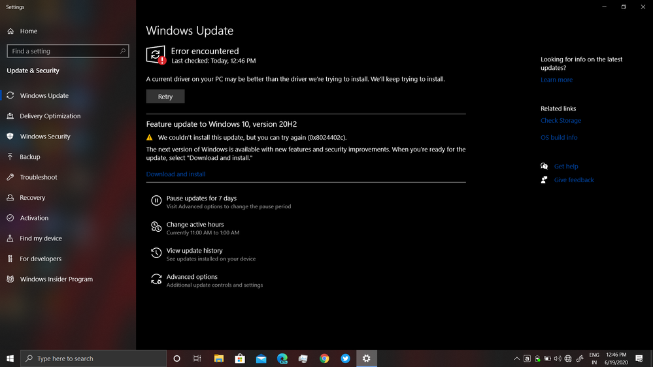The width and height of the screenshot is (653, 367).
Task: Click Download and install link
Action: 176,174
